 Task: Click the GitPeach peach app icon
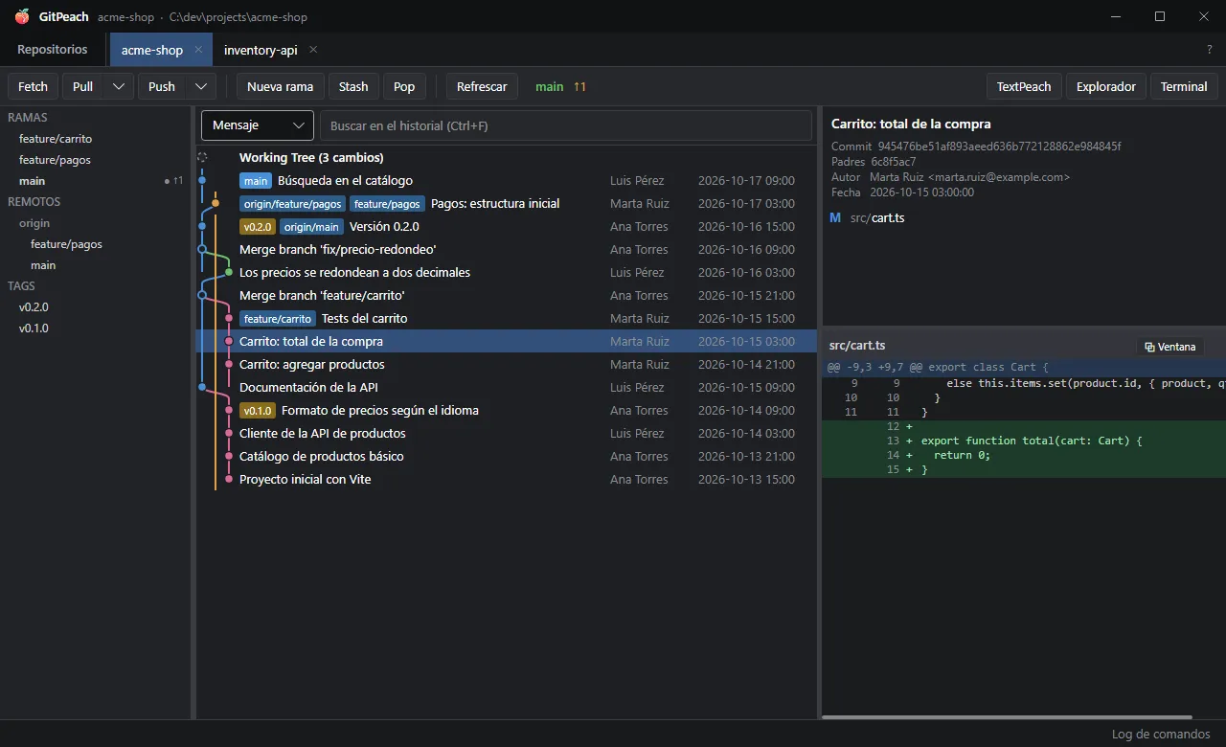pos(22,16)
